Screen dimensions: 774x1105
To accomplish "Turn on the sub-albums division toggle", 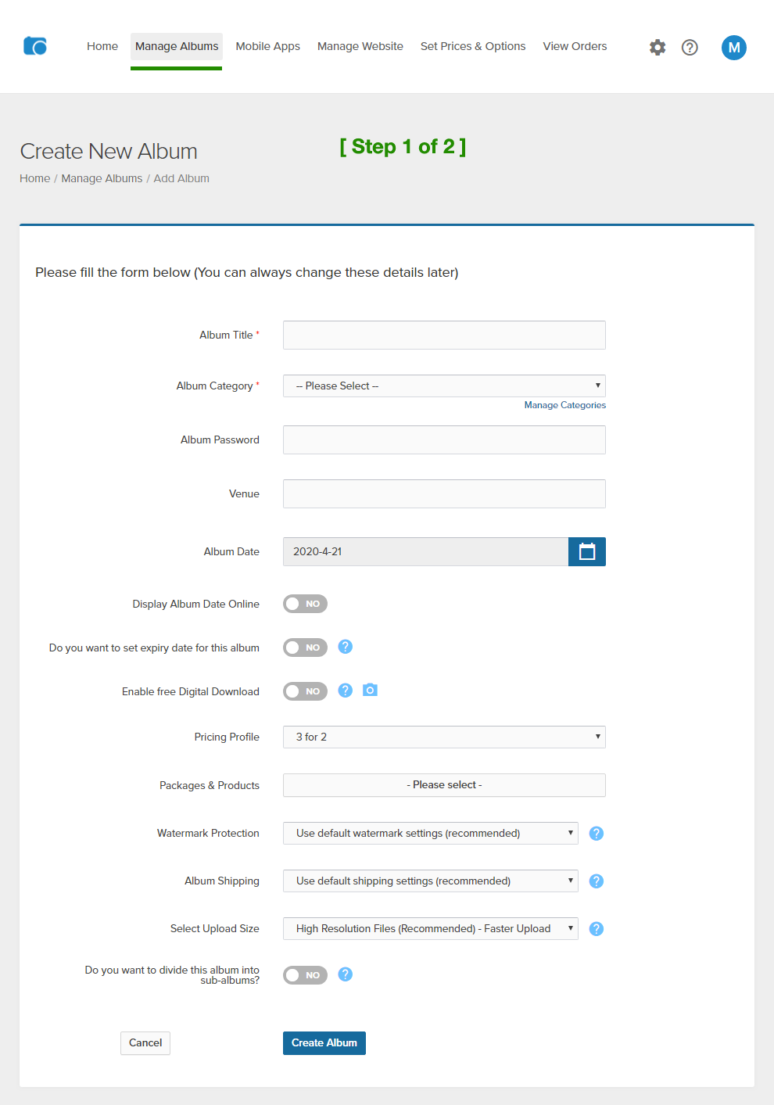I will (305, 975).
